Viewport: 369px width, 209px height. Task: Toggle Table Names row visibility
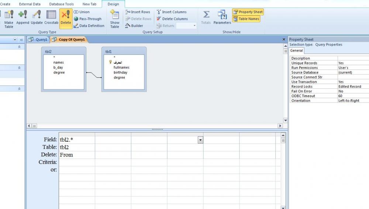coord(246,19)
